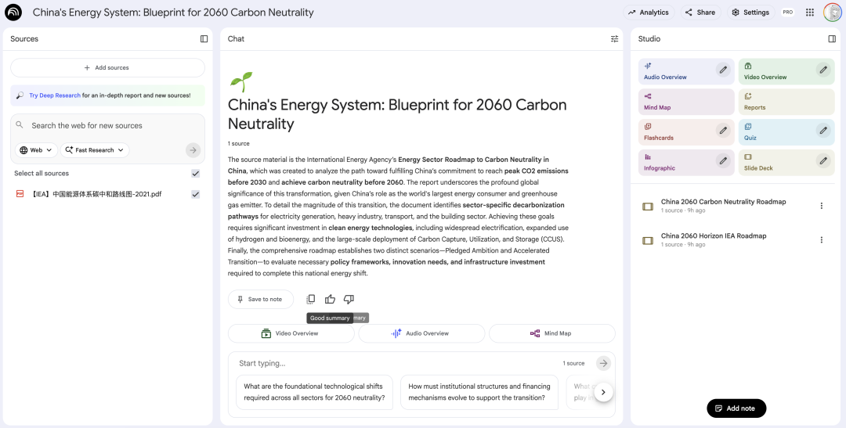
Task: Click the Video Overview chat shortcut
Action: point(291,333)
